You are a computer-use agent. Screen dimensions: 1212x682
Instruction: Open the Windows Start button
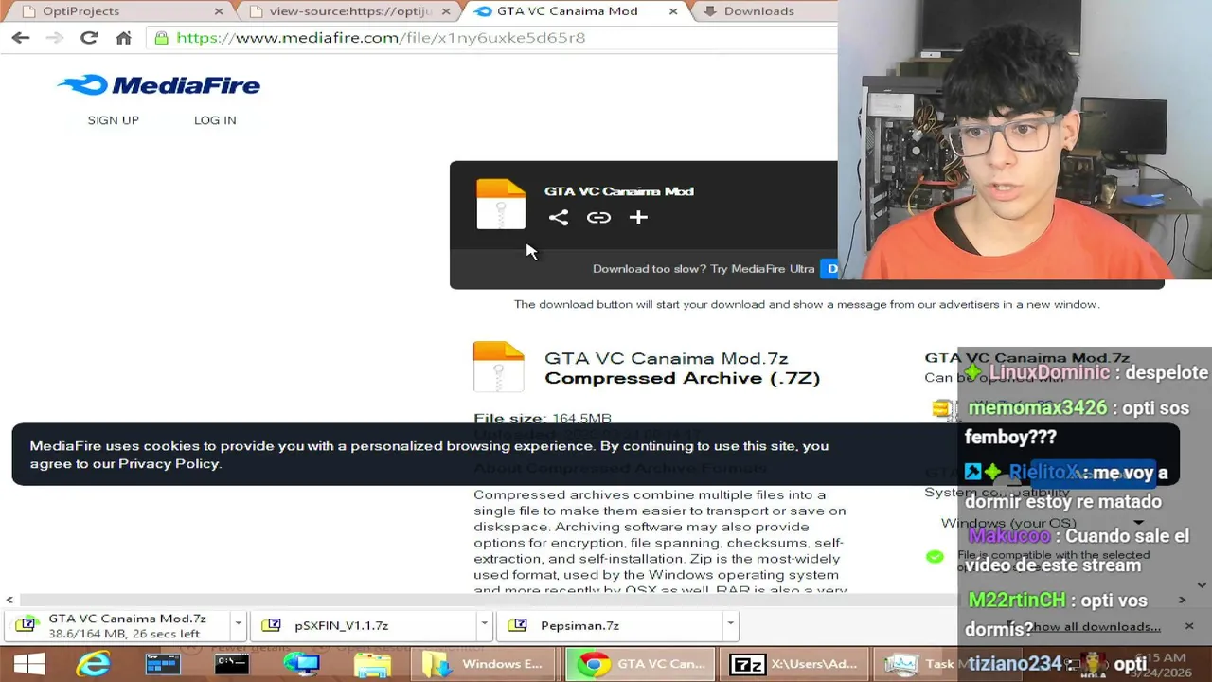(29, 664)
